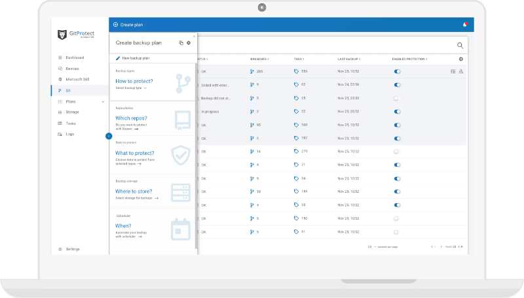Screen dimensions: 524x298
Task: Click the list details icon in the first row
Action: [453, 71]
